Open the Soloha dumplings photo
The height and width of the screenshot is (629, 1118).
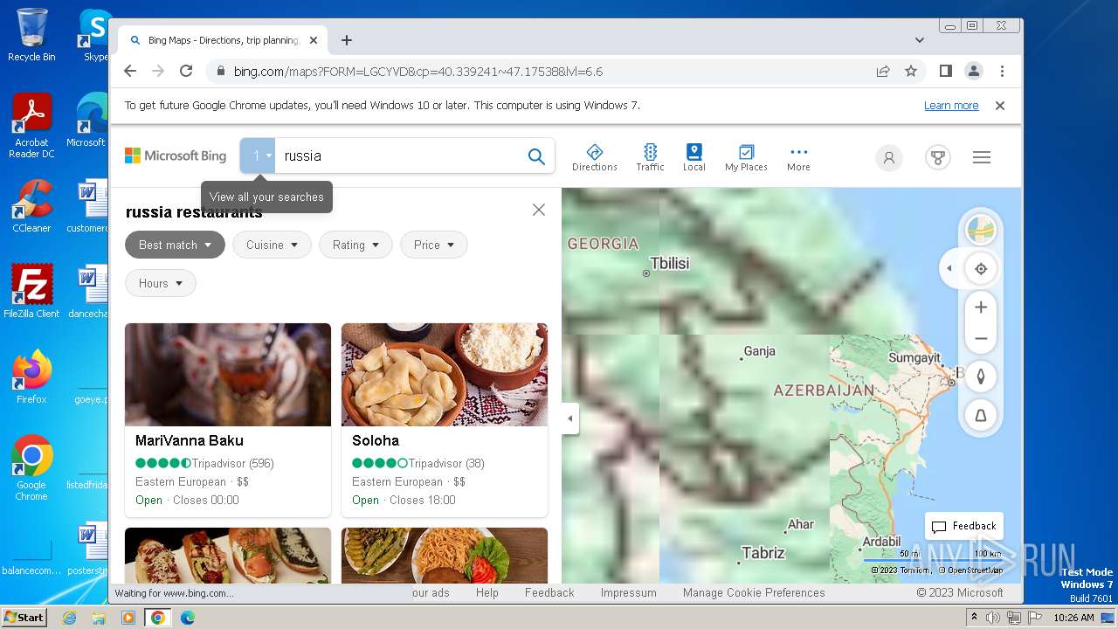pos(445,375)
